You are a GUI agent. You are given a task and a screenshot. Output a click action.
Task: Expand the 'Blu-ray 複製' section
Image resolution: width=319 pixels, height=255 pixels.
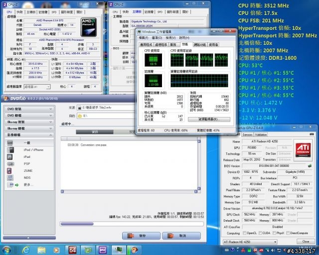[29, 122]
